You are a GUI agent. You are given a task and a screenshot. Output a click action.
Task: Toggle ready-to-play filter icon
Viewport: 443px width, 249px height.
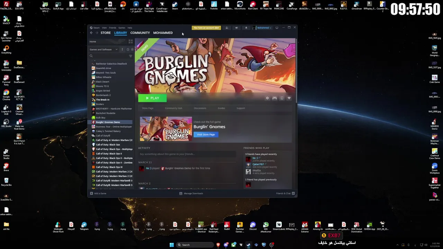point(132,49)
